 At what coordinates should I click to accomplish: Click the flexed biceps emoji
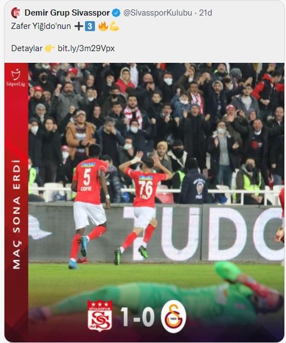coord(114,27)
